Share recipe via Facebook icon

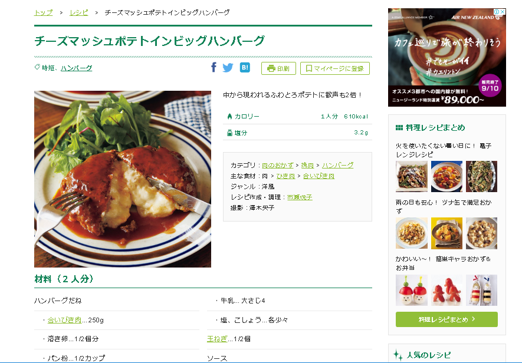coord(214,68)
